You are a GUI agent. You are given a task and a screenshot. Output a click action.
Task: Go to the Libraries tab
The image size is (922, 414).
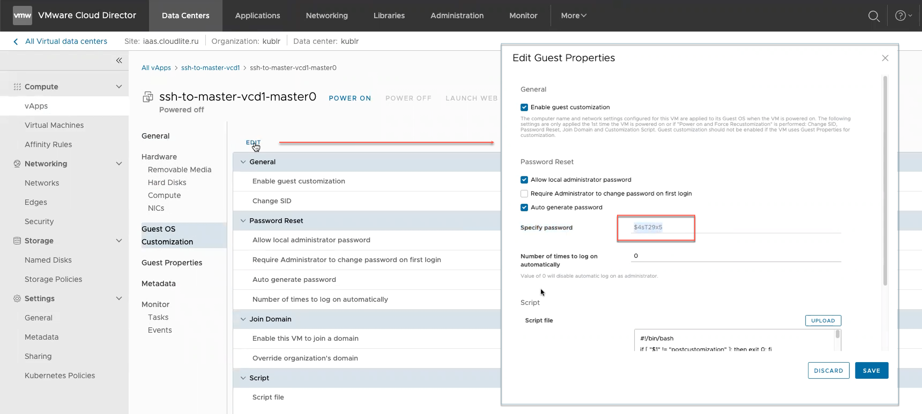tap(389, 16)
